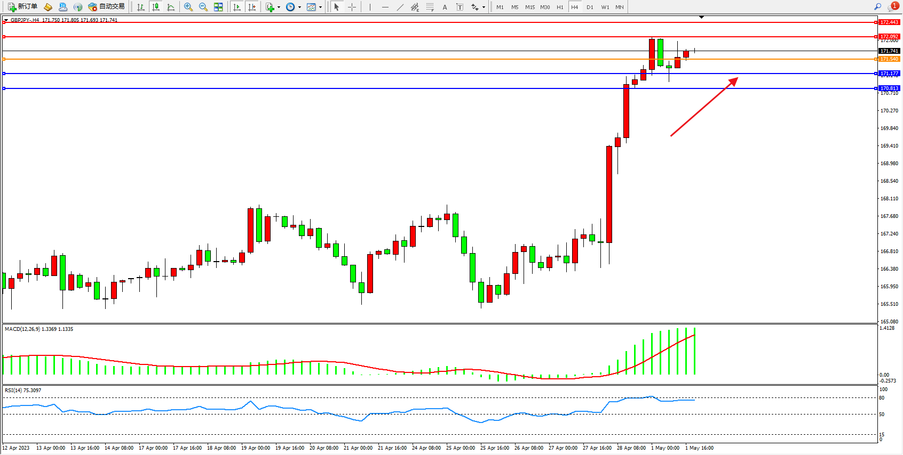Screen dimensions: 903x455
Task: Toggle 自动交易 auto trading
Action: pos(106,7)
